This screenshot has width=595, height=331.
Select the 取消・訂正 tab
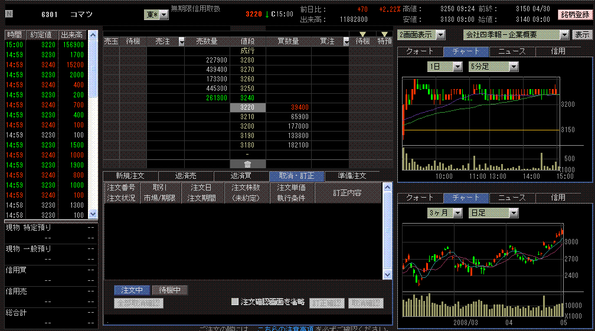pyautogui.click(x=297, y=176)
